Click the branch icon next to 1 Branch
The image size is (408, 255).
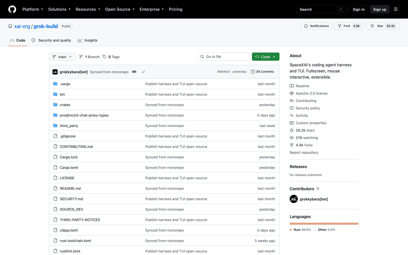point(81,57)
